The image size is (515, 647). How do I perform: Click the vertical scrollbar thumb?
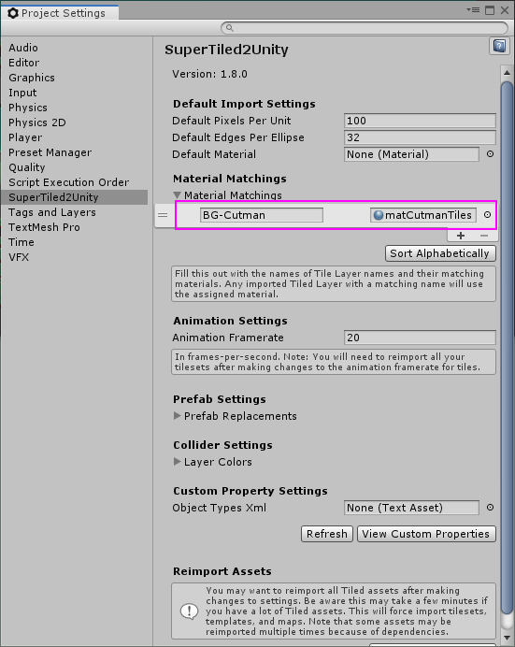click(508, 349)
